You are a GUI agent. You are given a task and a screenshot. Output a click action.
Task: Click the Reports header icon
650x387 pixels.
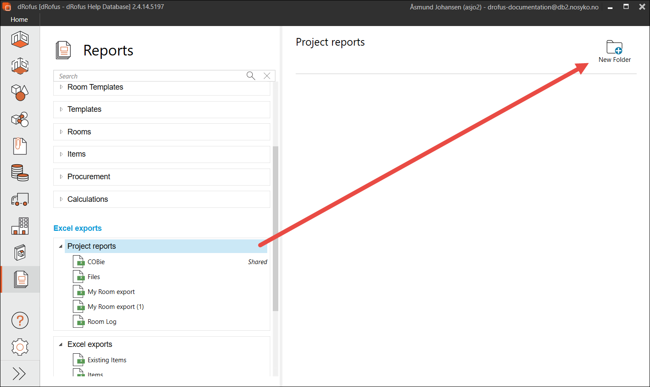63,50
